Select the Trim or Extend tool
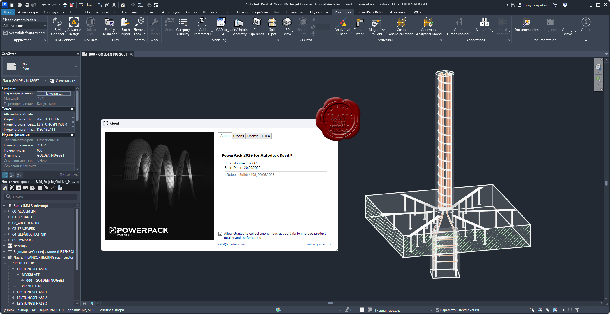This screenshot has height=314, width=610. click(x=359, y=27)
